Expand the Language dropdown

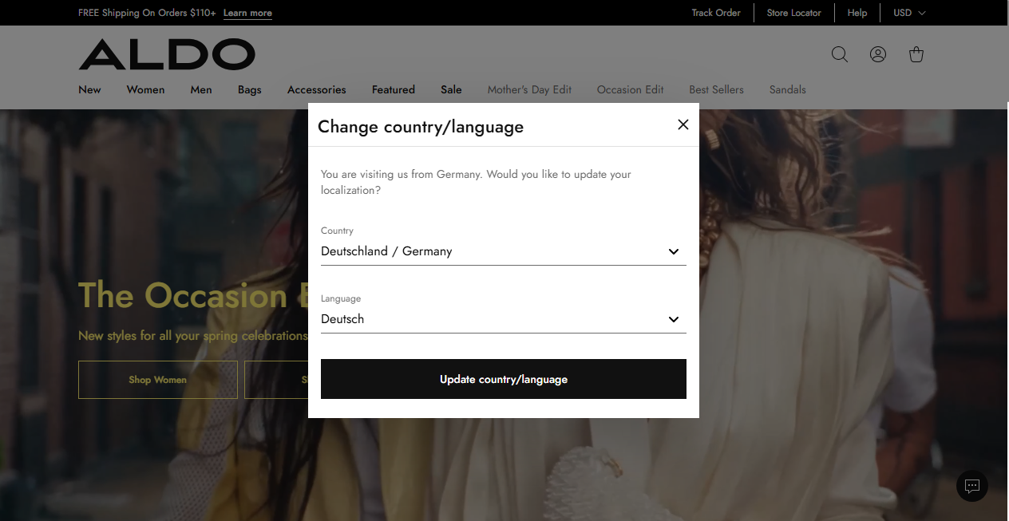(x=503, y=319)
